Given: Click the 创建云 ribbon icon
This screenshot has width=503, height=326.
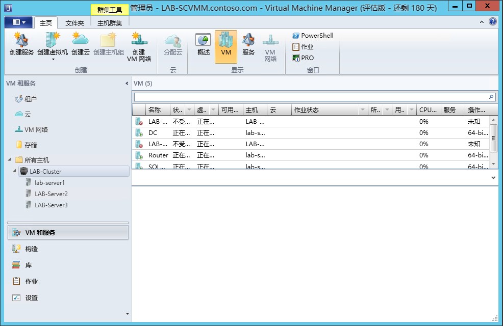Looking at the screenshot, I should click(80, 44).
